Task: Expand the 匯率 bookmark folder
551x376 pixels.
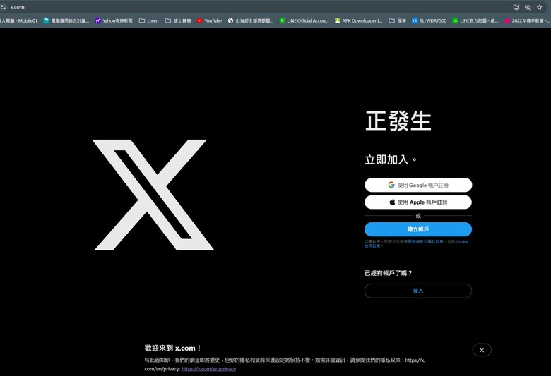Action: tap(398, 20)
